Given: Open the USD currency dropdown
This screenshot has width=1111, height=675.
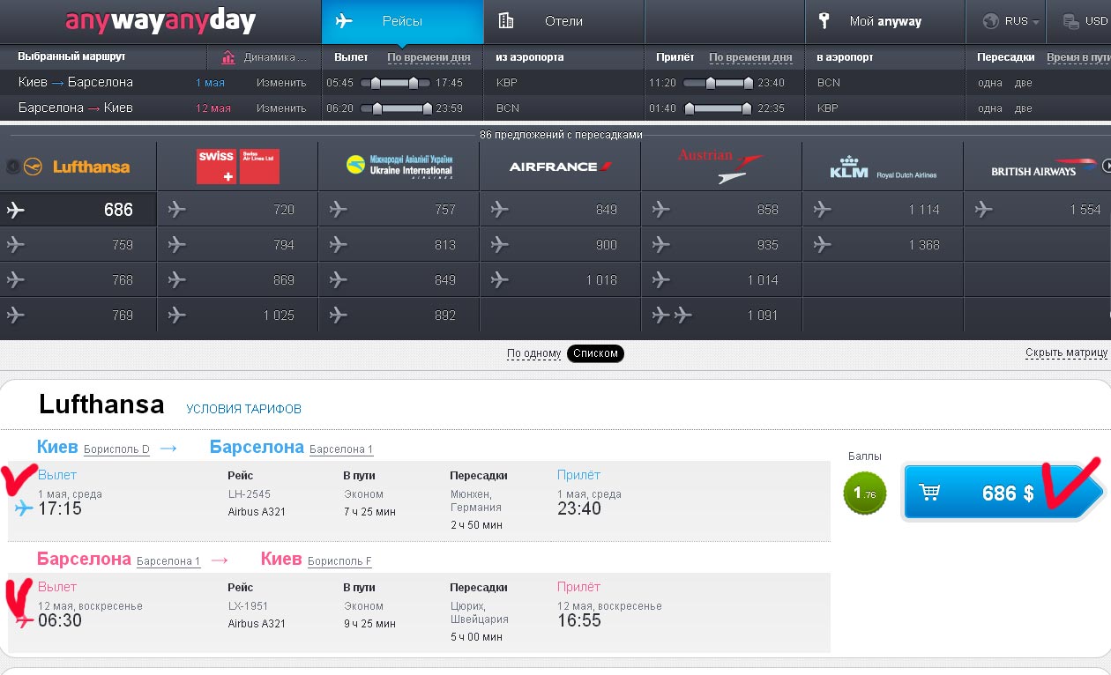Looking at the screenshot, I should [x=1084, y=21].
